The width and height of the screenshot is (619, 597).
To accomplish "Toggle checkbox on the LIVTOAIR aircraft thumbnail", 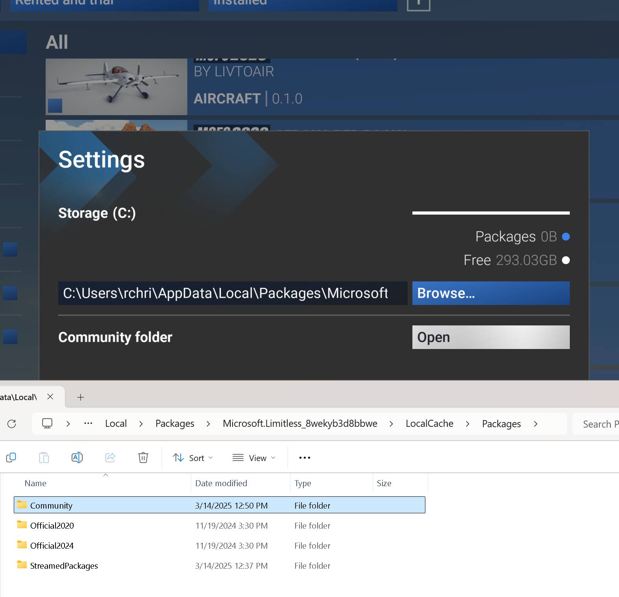I will pos(55,106).
